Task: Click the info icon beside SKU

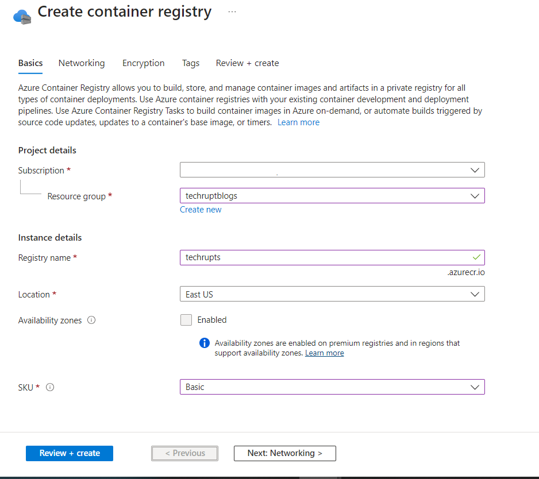Action: pos(50,387)
